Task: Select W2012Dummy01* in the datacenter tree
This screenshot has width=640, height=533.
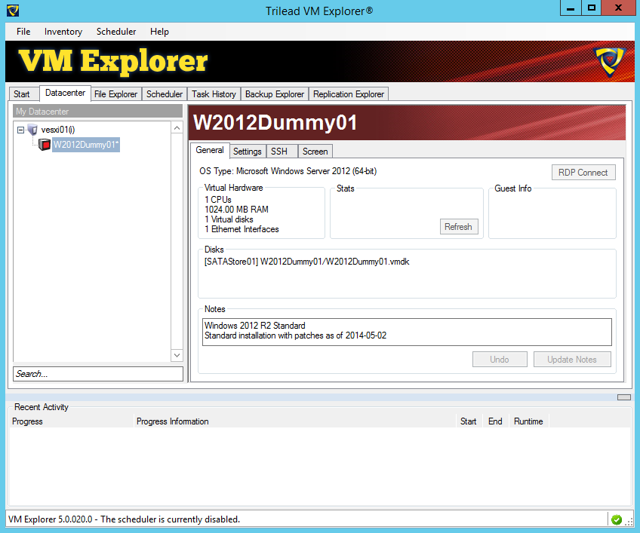Action: (x=86, y=145)
